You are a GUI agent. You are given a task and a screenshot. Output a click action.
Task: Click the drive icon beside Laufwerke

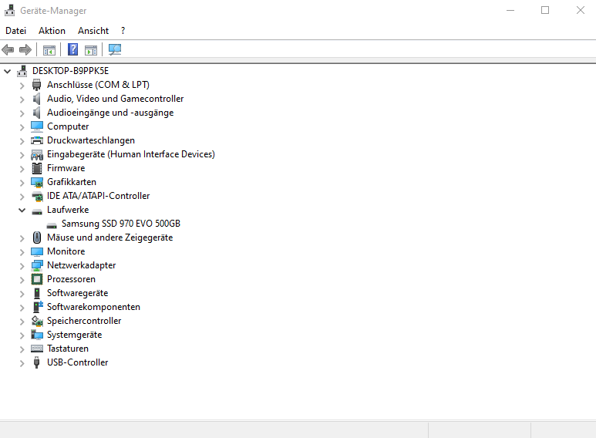(37, 211)
